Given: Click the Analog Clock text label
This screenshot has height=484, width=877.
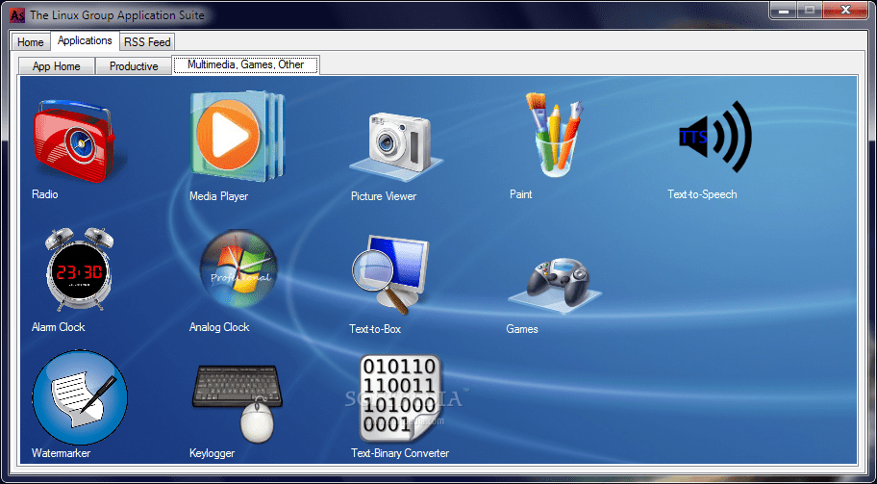Looking at the screenshot, I should tap(219, 327).
